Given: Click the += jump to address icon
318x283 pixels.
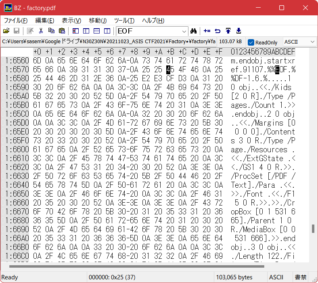Looking at the screenshot, I should (207, 31).
